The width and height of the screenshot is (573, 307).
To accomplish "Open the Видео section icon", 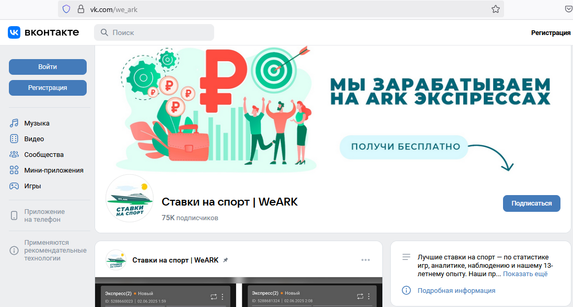I will click(14, 139).
